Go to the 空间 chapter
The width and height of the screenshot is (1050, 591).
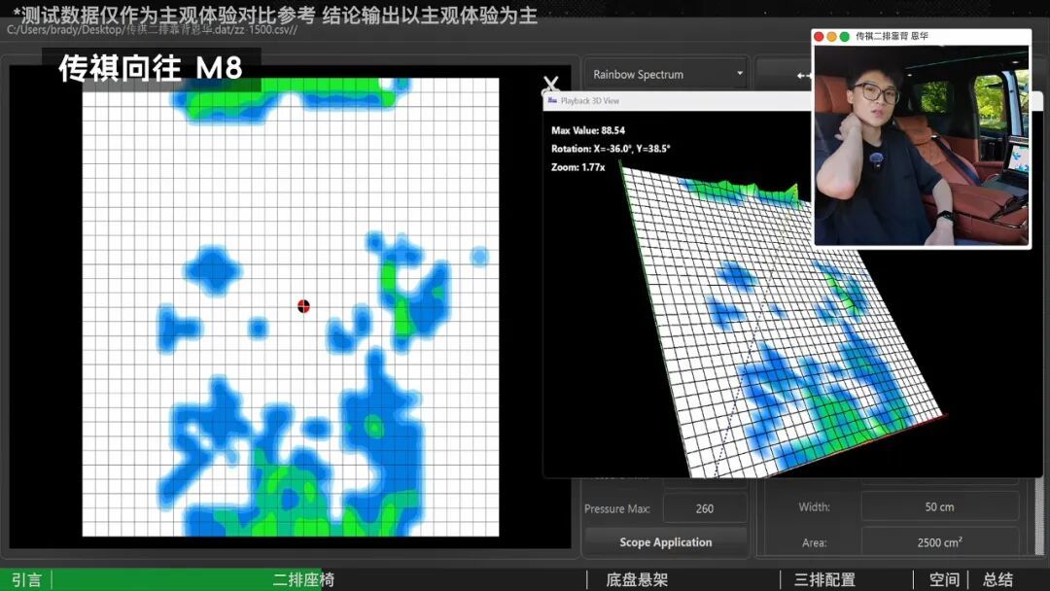(x=944, y=579)
